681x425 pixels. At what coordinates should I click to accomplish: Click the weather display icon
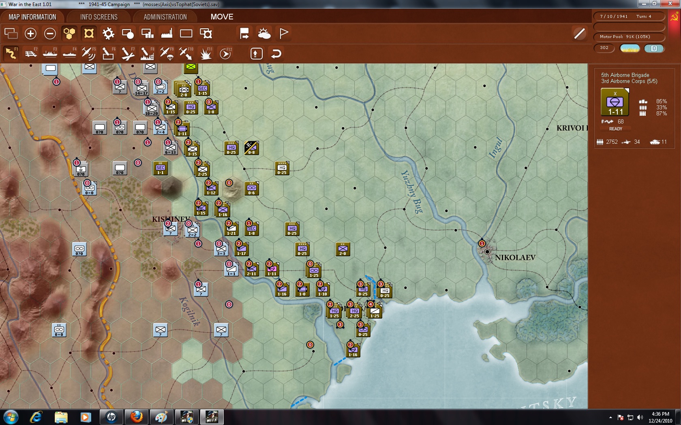[x=265, y=33]
